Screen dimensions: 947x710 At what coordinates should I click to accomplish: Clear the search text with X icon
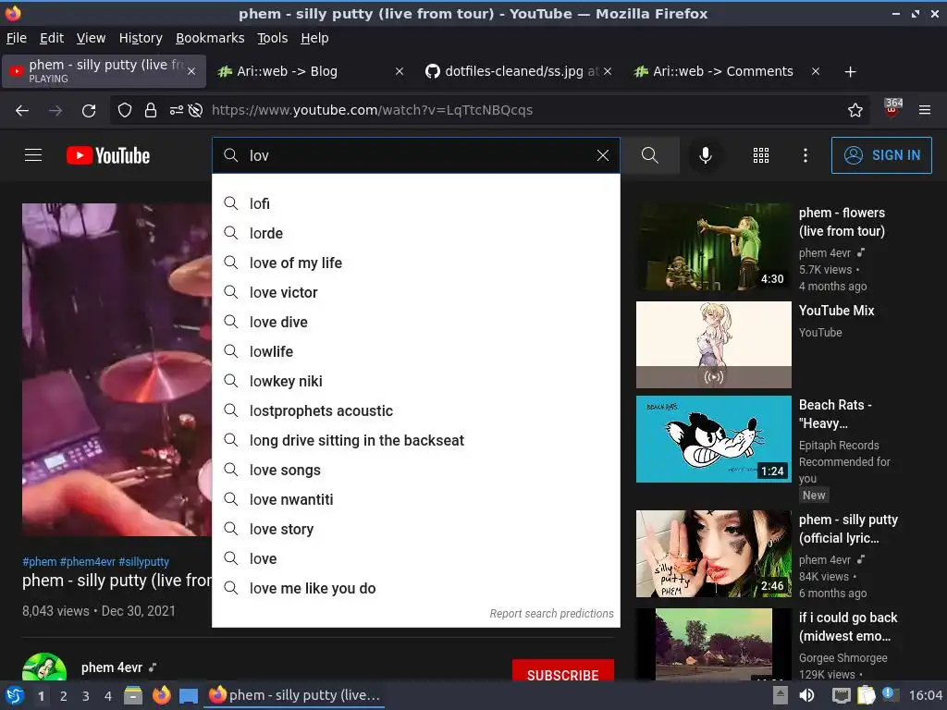603,155
